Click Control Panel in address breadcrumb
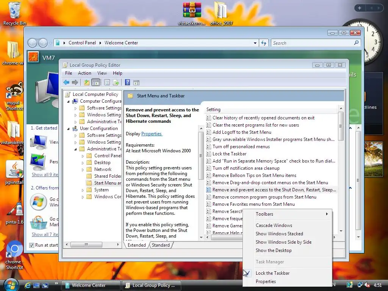Screen dimensions: 388x291 point(82,43)
